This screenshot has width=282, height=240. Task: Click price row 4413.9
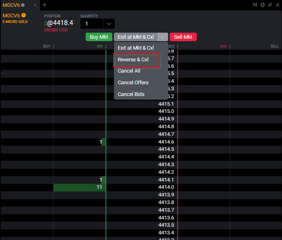coord(142,195)
